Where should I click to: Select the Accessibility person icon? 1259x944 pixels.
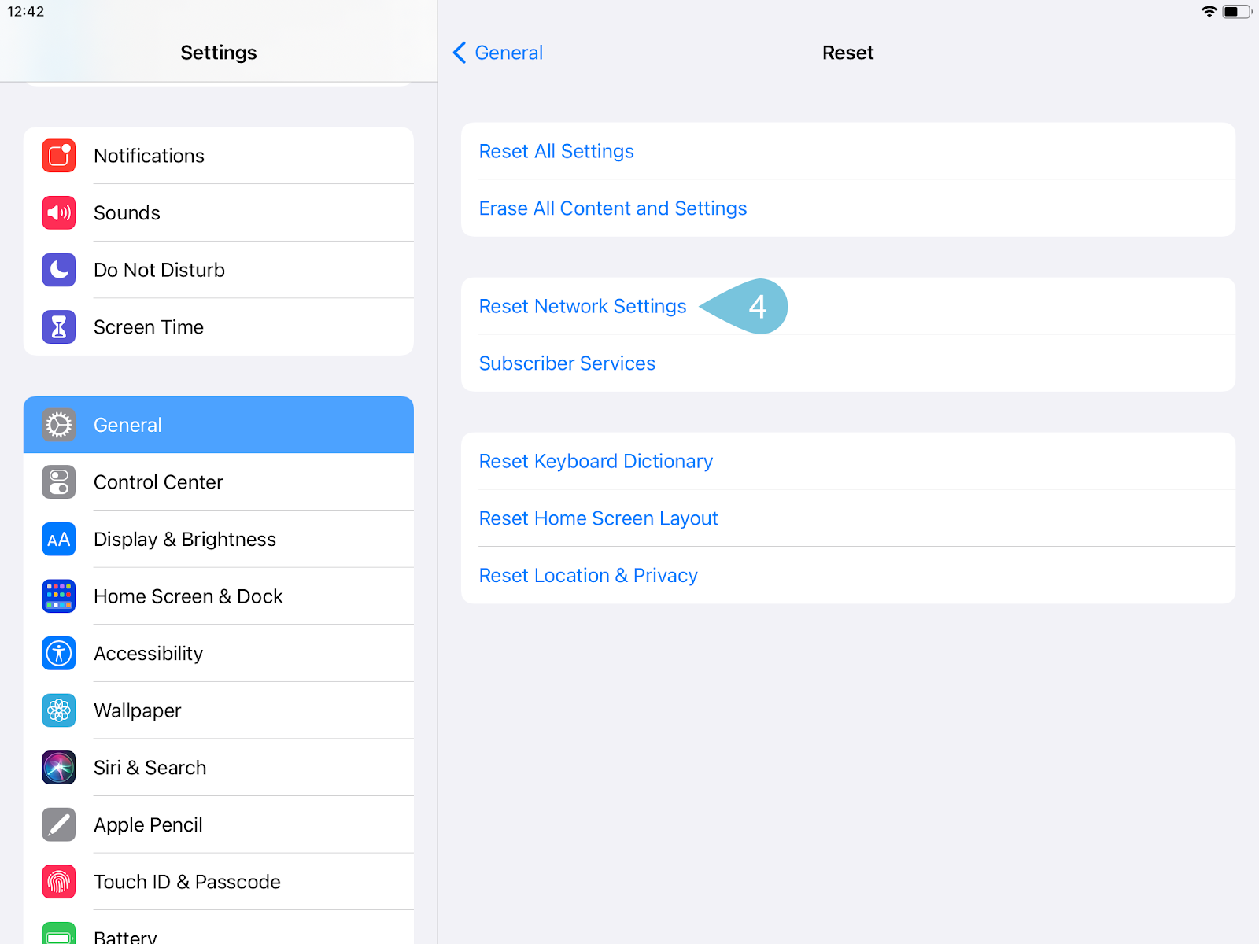pos(59,654)
